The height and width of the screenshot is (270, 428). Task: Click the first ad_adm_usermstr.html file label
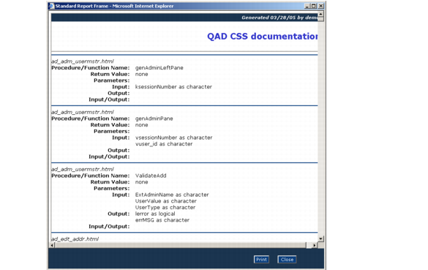[x=83, y=61]
